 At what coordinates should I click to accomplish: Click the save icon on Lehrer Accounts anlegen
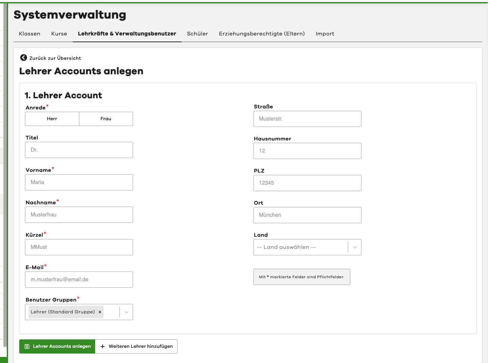click(x=27, y=346)
